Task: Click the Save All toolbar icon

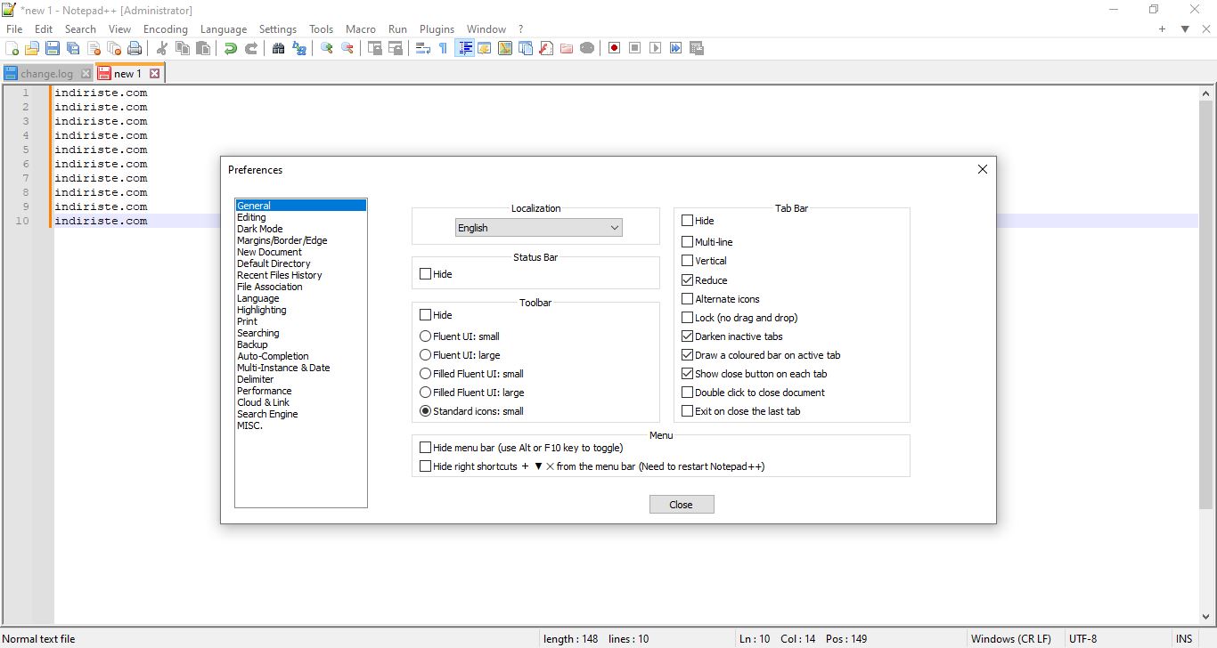Action: click(x=73, y=48)
